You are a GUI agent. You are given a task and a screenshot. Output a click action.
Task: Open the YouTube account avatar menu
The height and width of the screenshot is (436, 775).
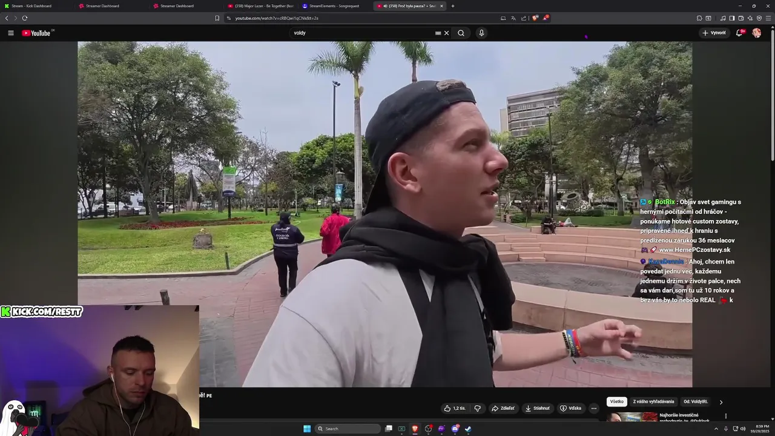[x=756, y=33]
